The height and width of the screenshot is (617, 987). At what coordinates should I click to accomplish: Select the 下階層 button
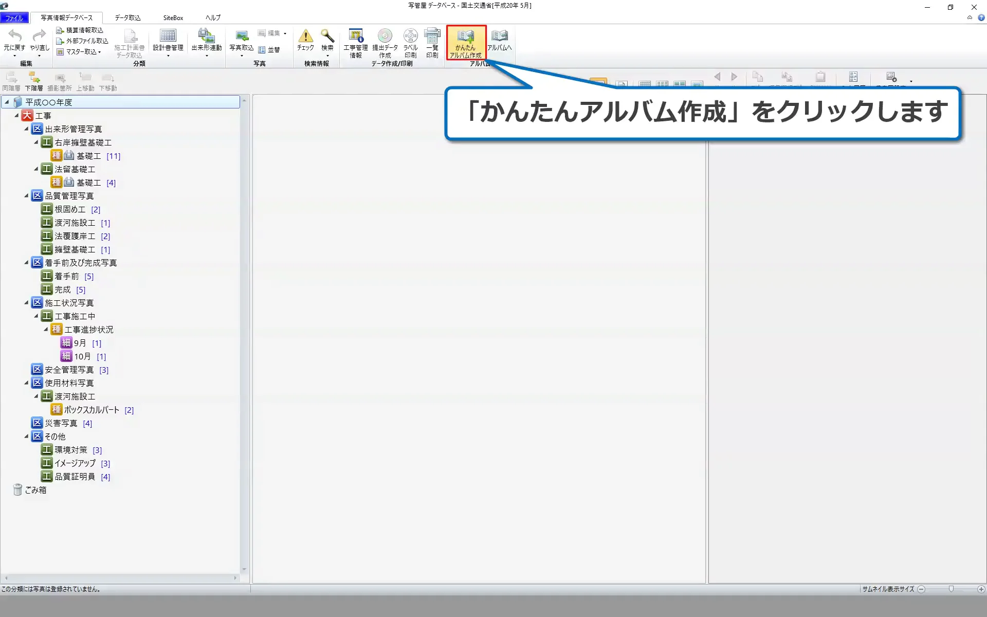pos(34,81)
